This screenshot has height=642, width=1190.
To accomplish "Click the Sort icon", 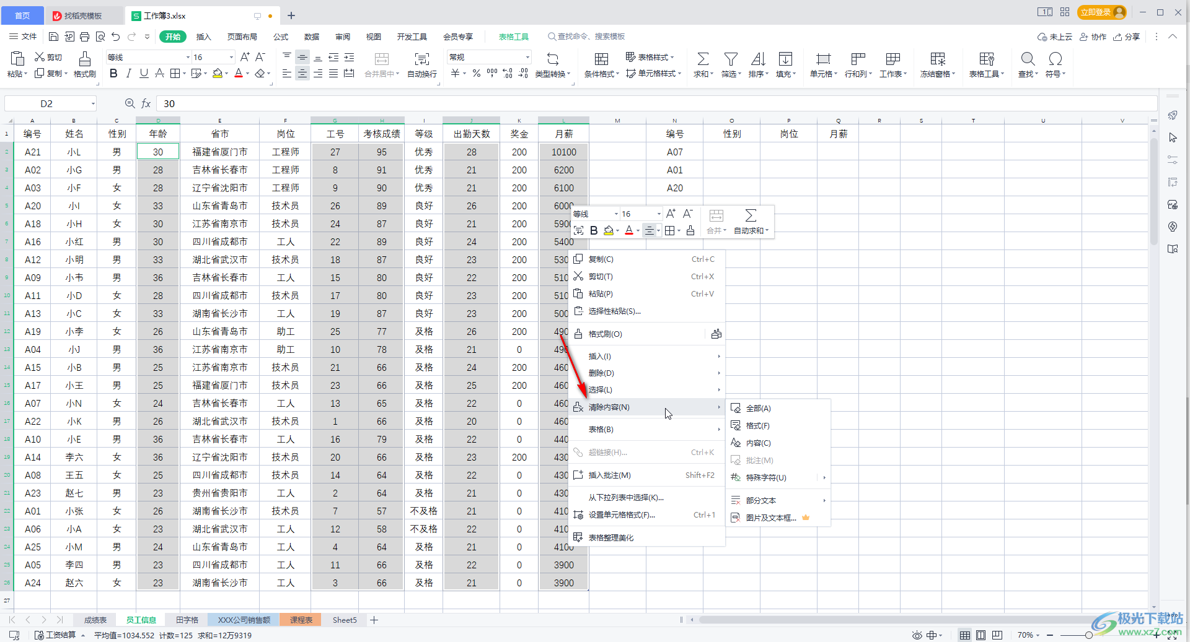I will pyautogui.click(x=758, y=59).
